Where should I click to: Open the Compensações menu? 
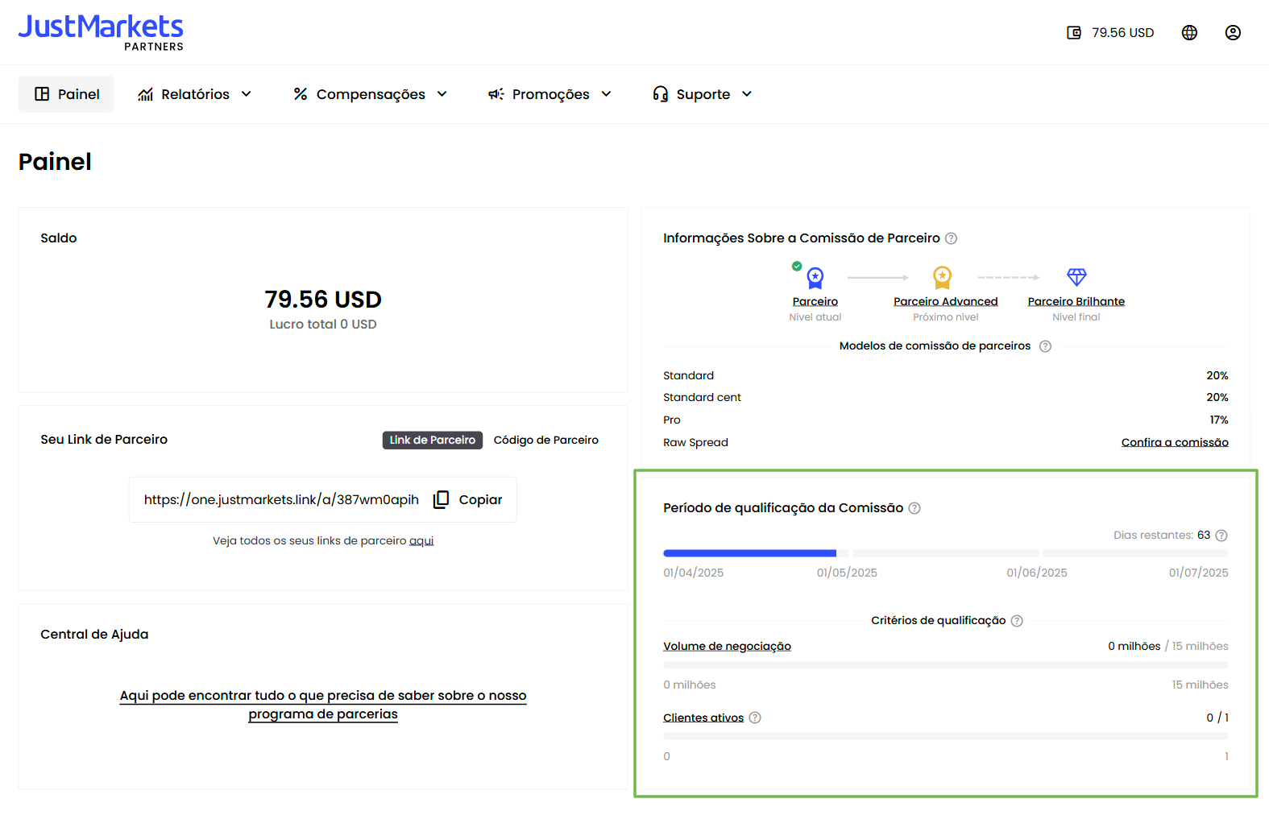[371, 94]
